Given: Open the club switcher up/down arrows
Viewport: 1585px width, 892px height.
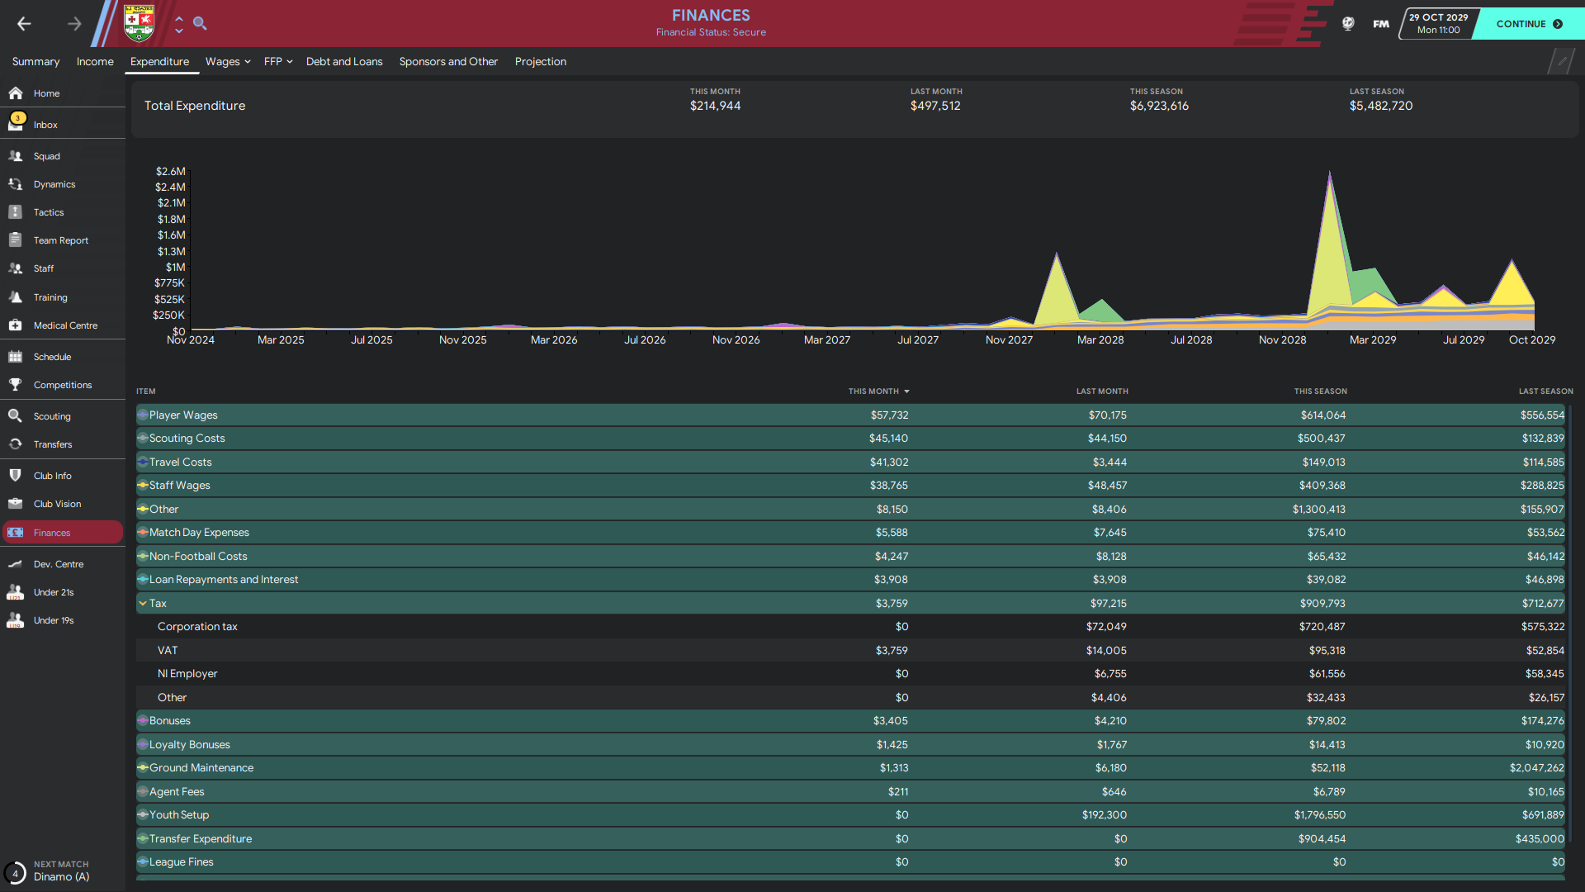Looking at the screenshot, I should click(179, 24).
